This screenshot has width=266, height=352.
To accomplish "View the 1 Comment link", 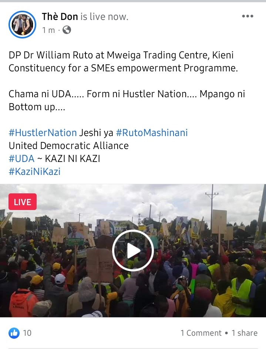I will pyautogui.click(x=201, y=333).
